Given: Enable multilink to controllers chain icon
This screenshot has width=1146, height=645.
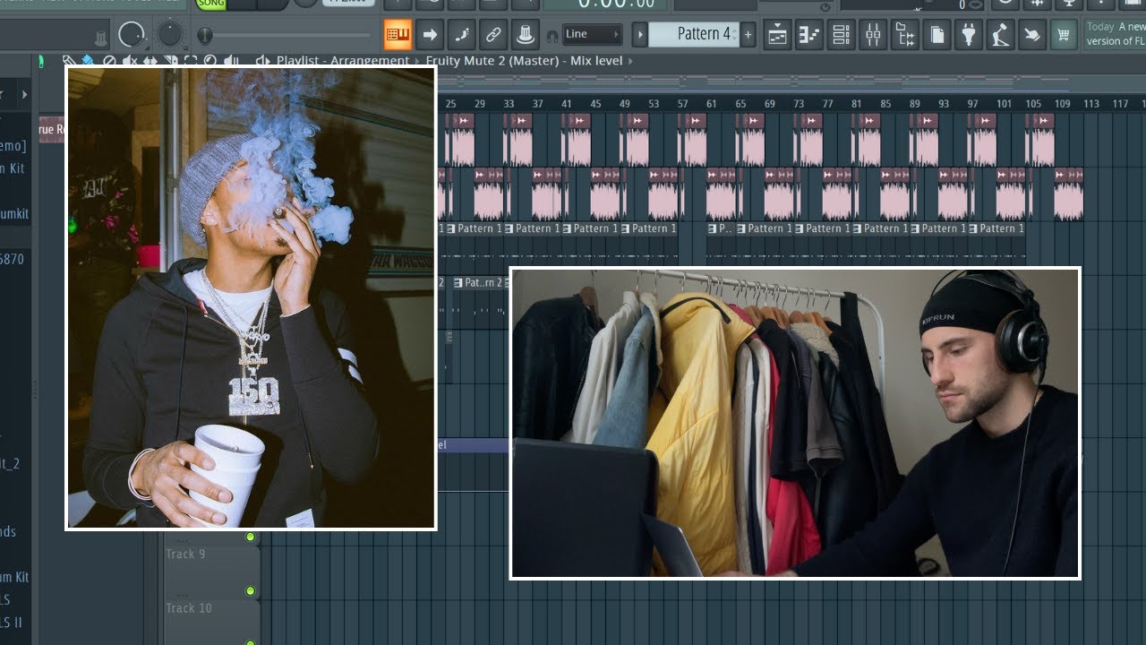Looking at the screenshot, I should click(492, 35).
